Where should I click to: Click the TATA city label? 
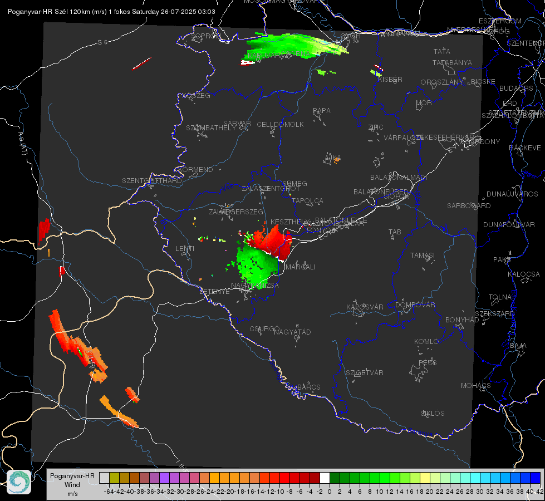point(442,51)
